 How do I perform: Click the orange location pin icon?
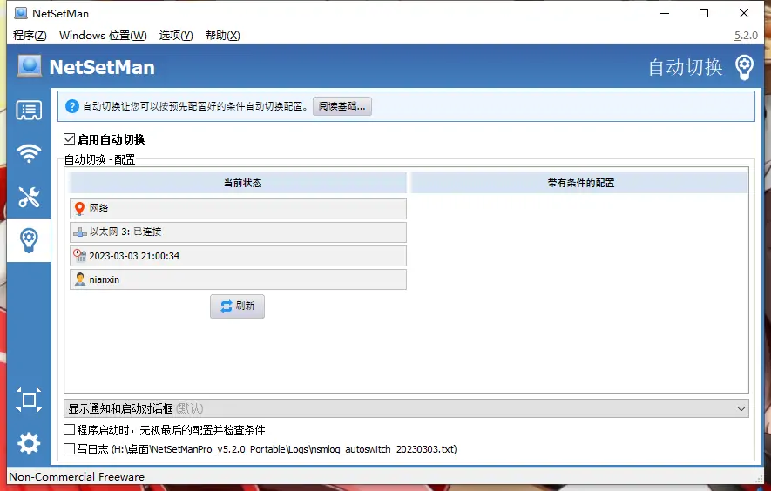point(79,208)
